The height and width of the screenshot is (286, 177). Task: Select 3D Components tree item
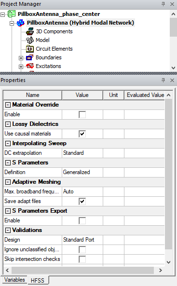54,31
